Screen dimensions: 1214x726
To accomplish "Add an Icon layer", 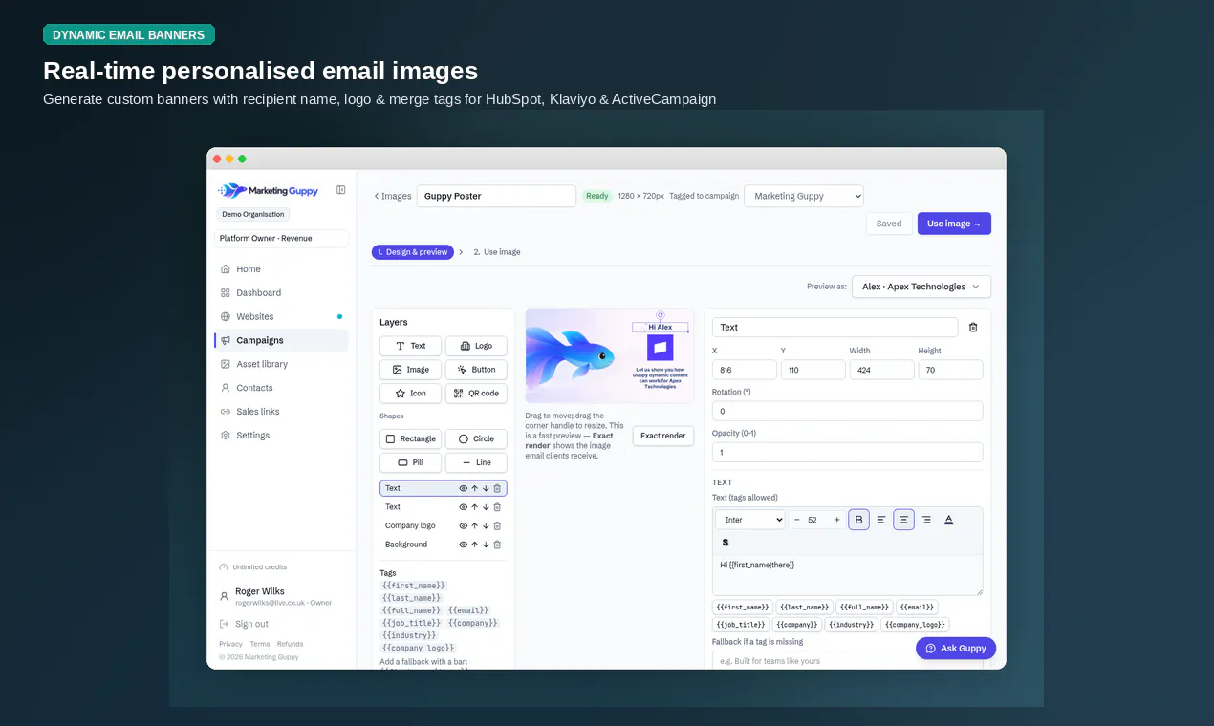I will tap(410, 394).
